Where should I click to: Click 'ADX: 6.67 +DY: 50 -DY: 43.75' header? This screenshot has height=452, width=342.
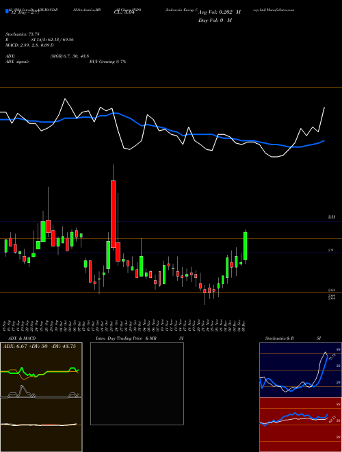point(39,347)
